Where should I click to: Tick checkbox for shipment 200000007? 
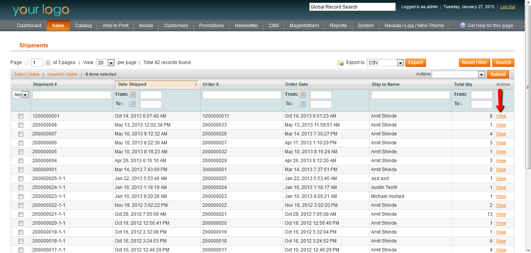pos(21,134)
